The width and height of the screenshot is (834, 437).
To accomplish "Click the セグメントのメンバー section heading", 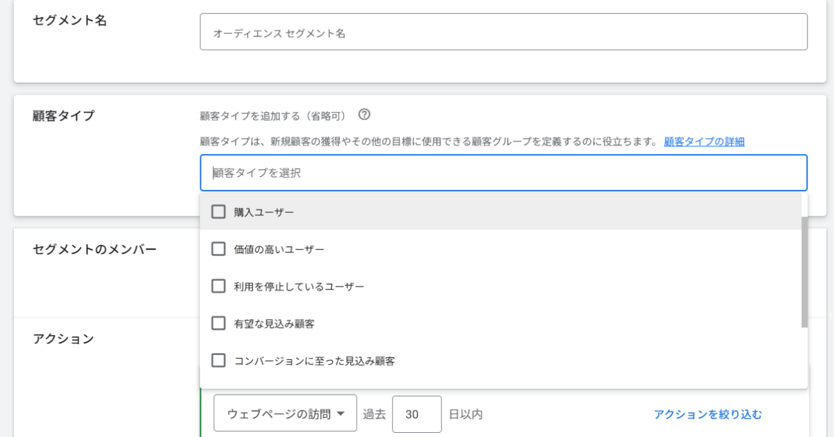I will [95, 250].
